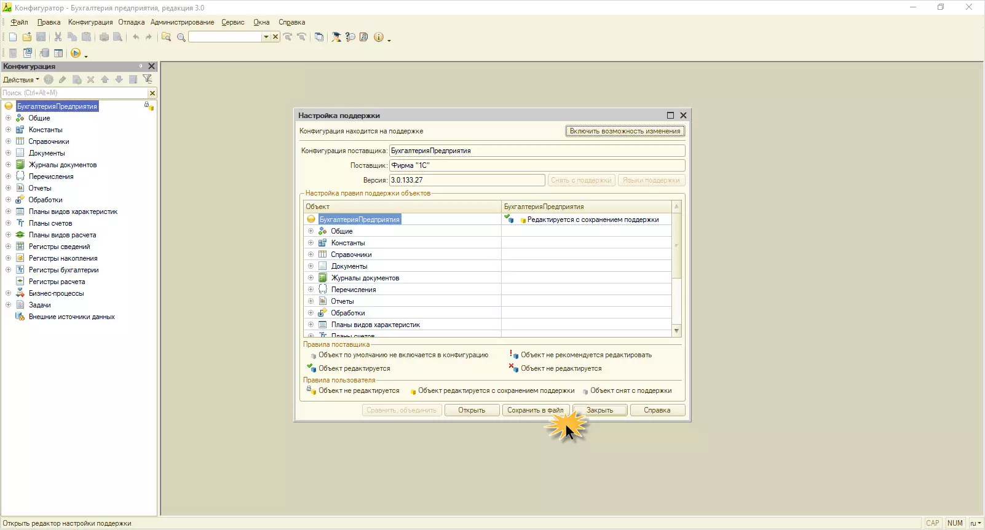Click the magnifier Find icon in the toolbar
The width and height of the screenshot is (985, 530).
tap(181, 38)
